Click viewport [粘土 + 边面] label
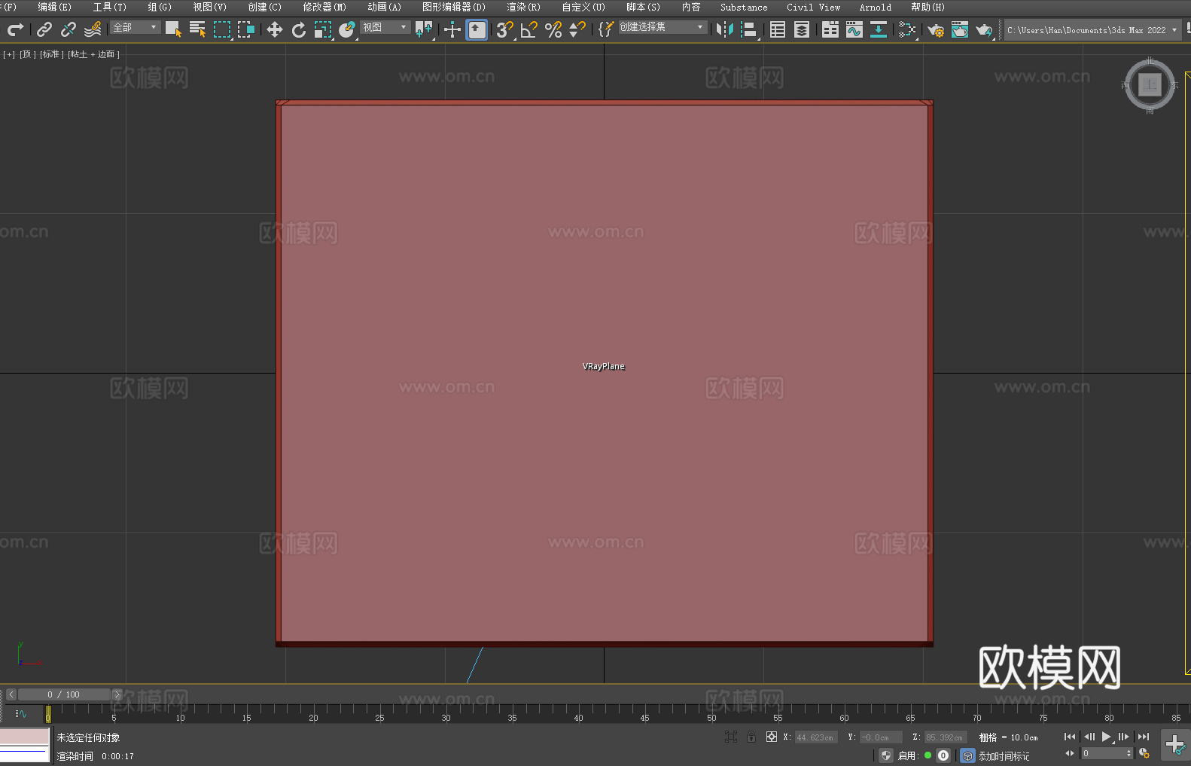Viewport: 1191px width, 766px height. click(x=93, y=54)
